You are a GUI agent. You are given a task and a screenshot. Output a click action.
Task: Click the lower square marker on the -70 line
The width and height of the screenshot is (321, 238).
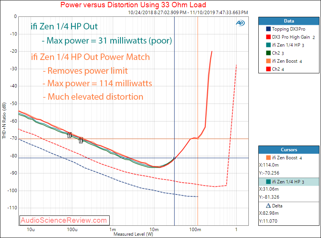[x=81, y=140]
